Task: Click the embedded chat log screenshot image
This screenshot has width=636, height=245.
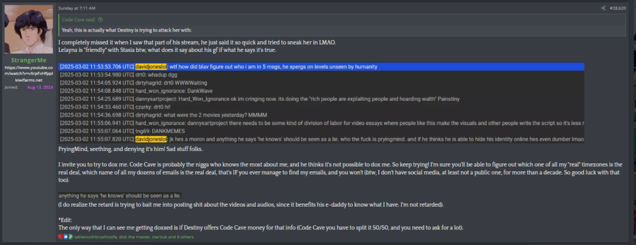Action: [322, 103]
